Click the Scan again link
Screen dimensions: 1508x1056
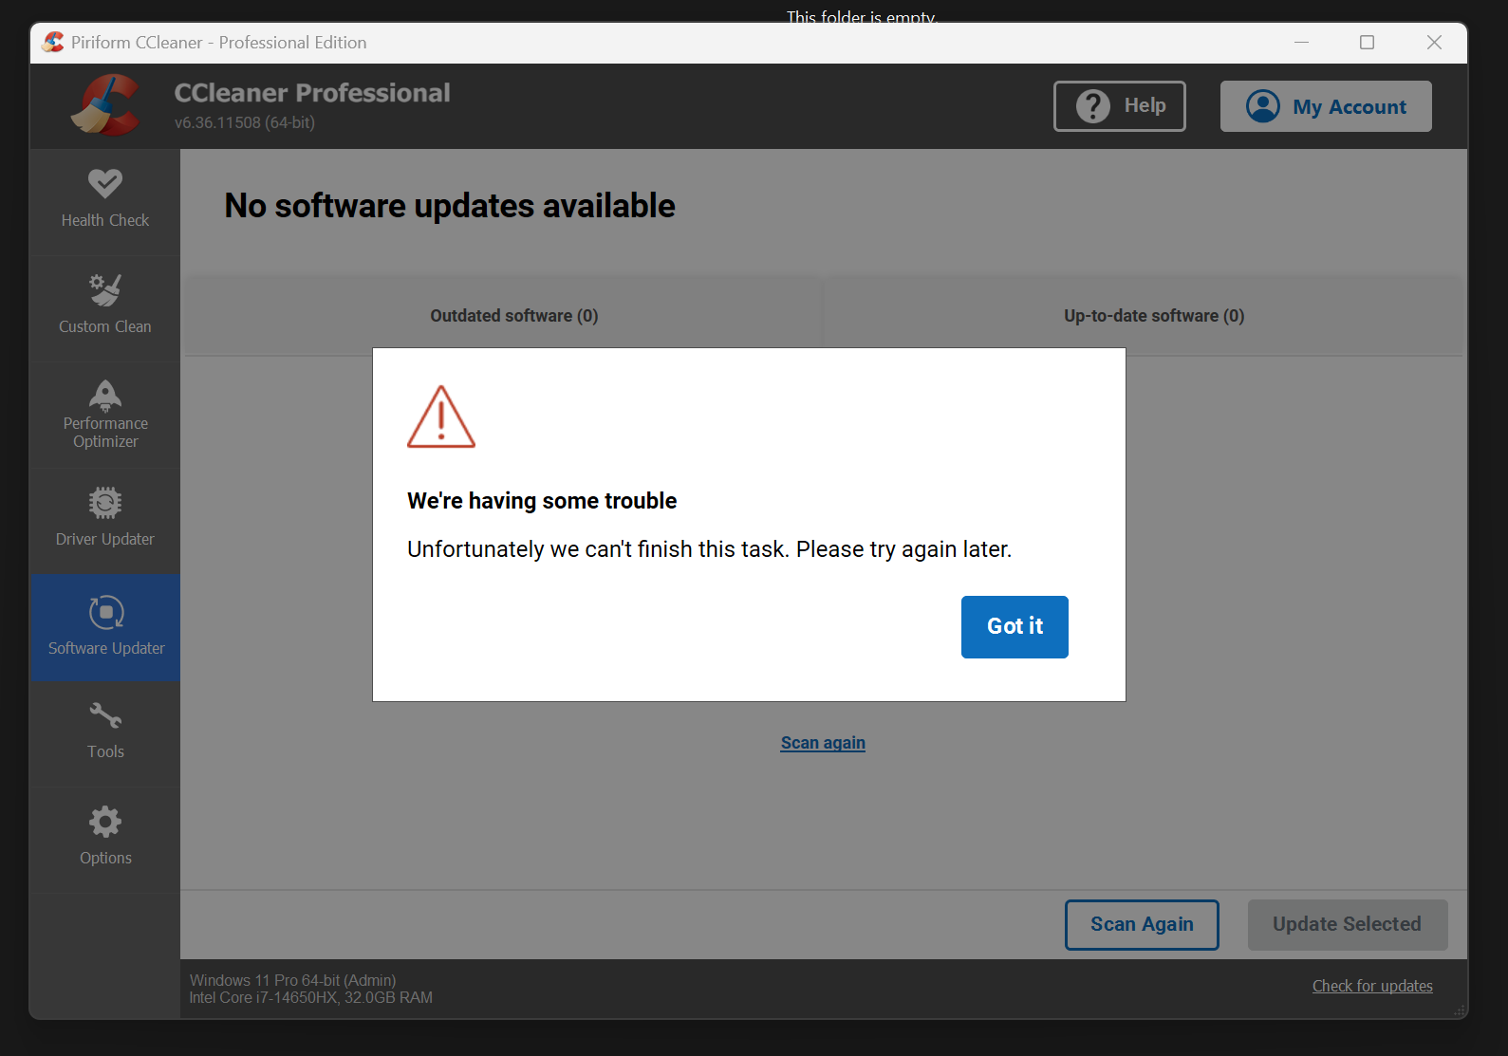point(823,743)
